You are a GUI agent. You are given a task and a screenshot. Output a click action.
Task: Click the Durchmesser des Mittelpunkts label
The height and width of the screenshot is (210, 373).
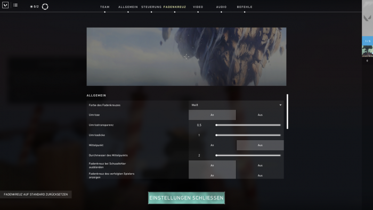point(108,155)
